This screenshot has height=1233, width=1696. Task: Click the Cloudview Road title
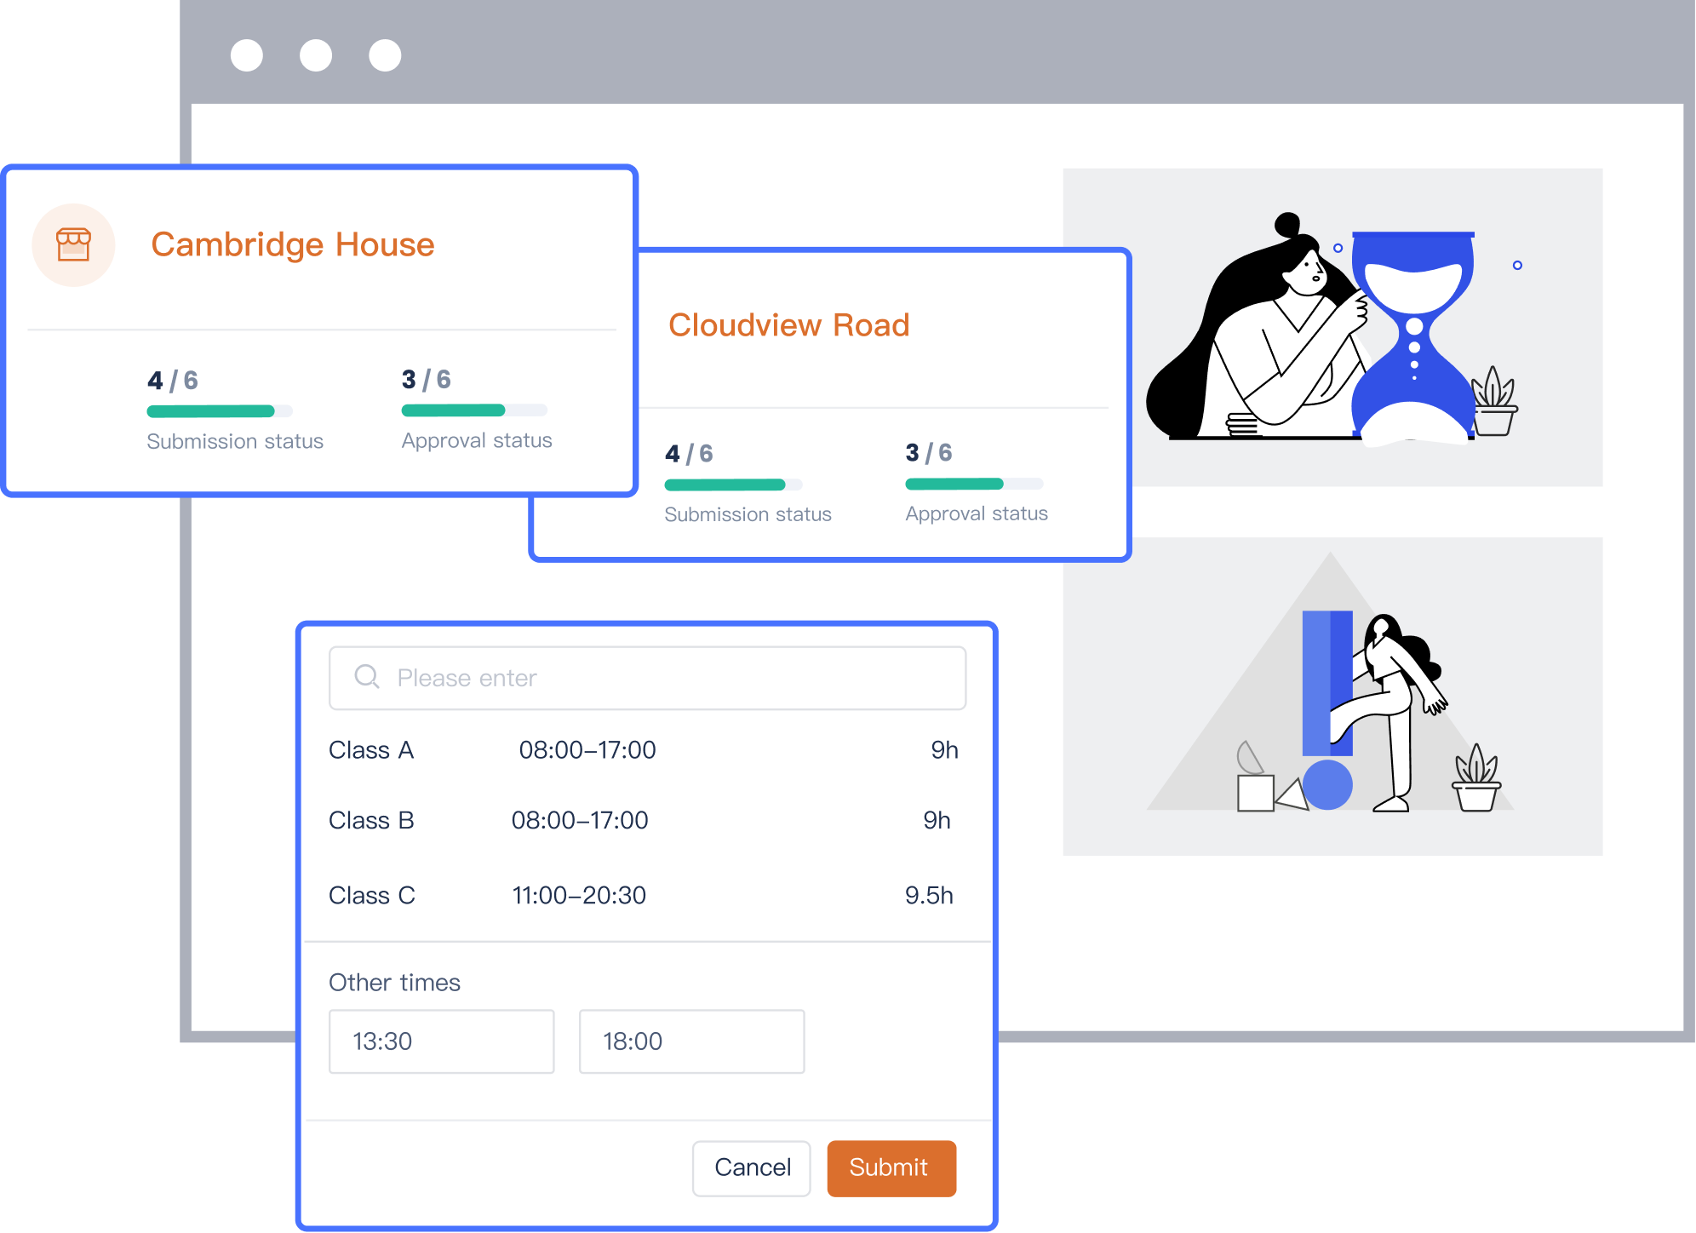[788, 325]
